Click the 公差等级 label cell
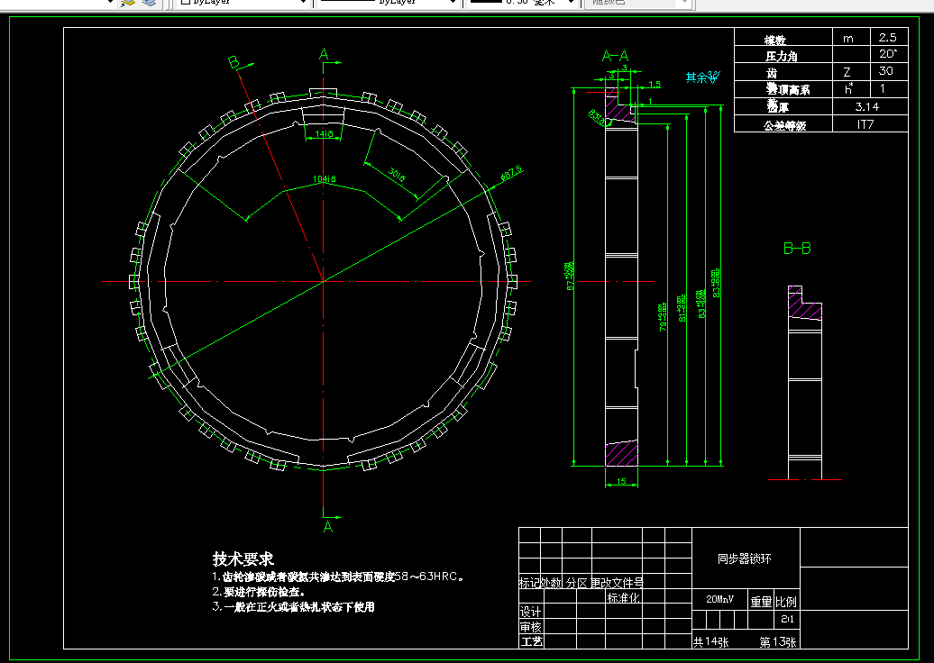 [785, 125]
